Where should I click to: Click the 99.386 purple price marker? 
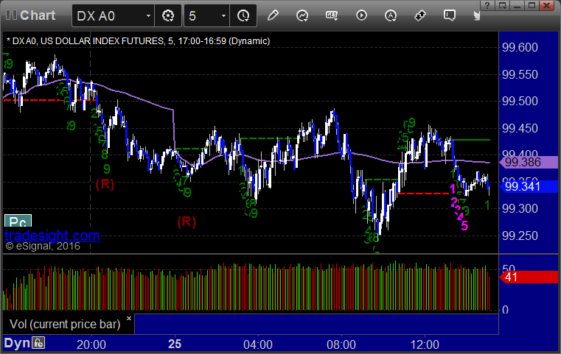click(x=529, y=162)
